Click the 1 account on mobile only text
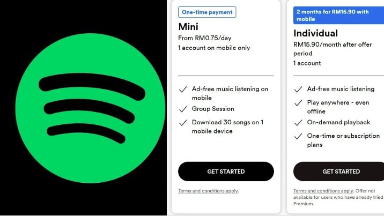Image resolution: width=384 pixels, height=216 pixels. (x=214, y=48)
